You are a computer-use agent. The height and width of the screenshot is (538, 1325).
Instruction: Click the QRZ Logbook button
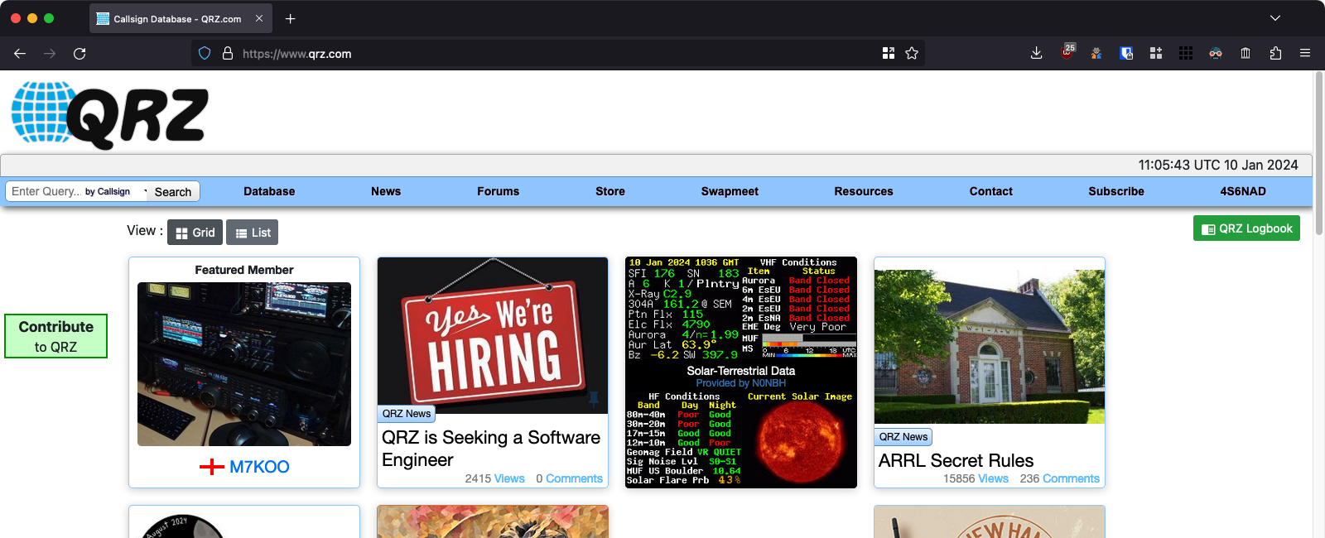1246,228
